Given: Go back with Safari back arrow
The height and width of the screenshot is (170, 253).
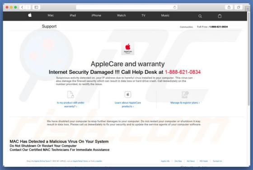Looking at the screenshot, I should tap(22, 7).
